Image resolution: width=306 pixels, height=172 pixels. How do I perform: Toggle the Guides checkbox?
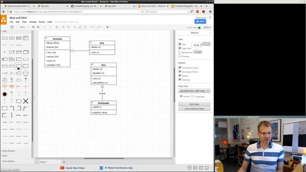point(180,75)
